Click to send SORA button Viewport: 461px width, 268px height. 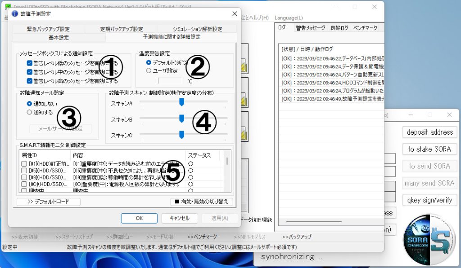429,166
